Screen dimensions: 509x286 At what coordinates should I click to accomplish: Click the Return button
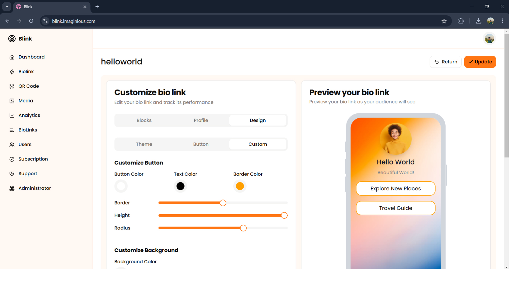446,62
